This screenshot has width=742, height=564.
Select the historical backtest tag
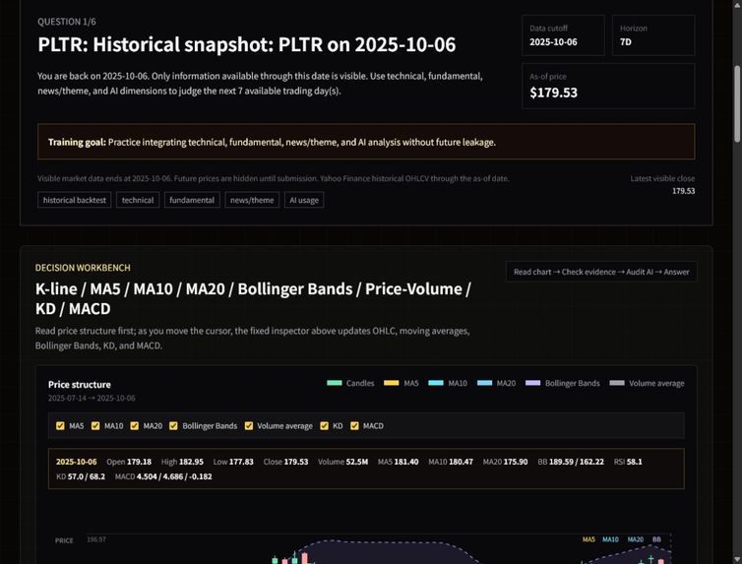pos(74,200)
